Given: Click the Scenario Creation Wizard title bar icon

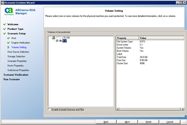Looking at the screenshot, I should [3, 2].
